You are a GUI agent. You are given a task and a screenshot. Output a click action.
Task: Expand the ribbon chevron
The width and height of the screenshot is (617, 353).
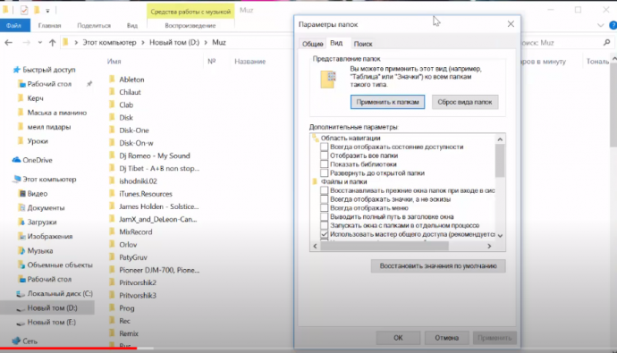tap(601, 26)
